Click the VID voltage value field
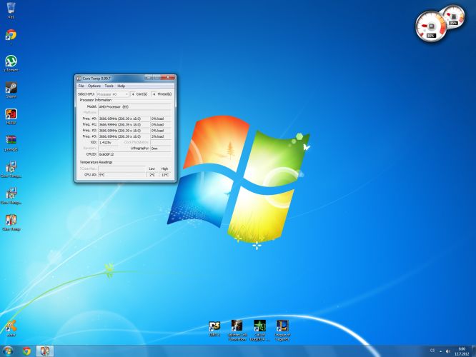 (109, 142)
